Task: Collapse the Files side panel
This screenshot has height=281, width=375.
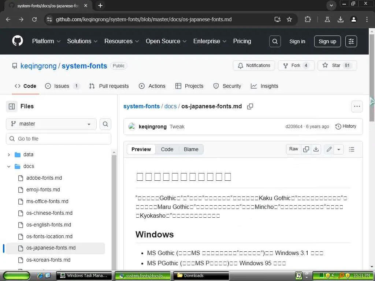Action: [x=12, y=106]
